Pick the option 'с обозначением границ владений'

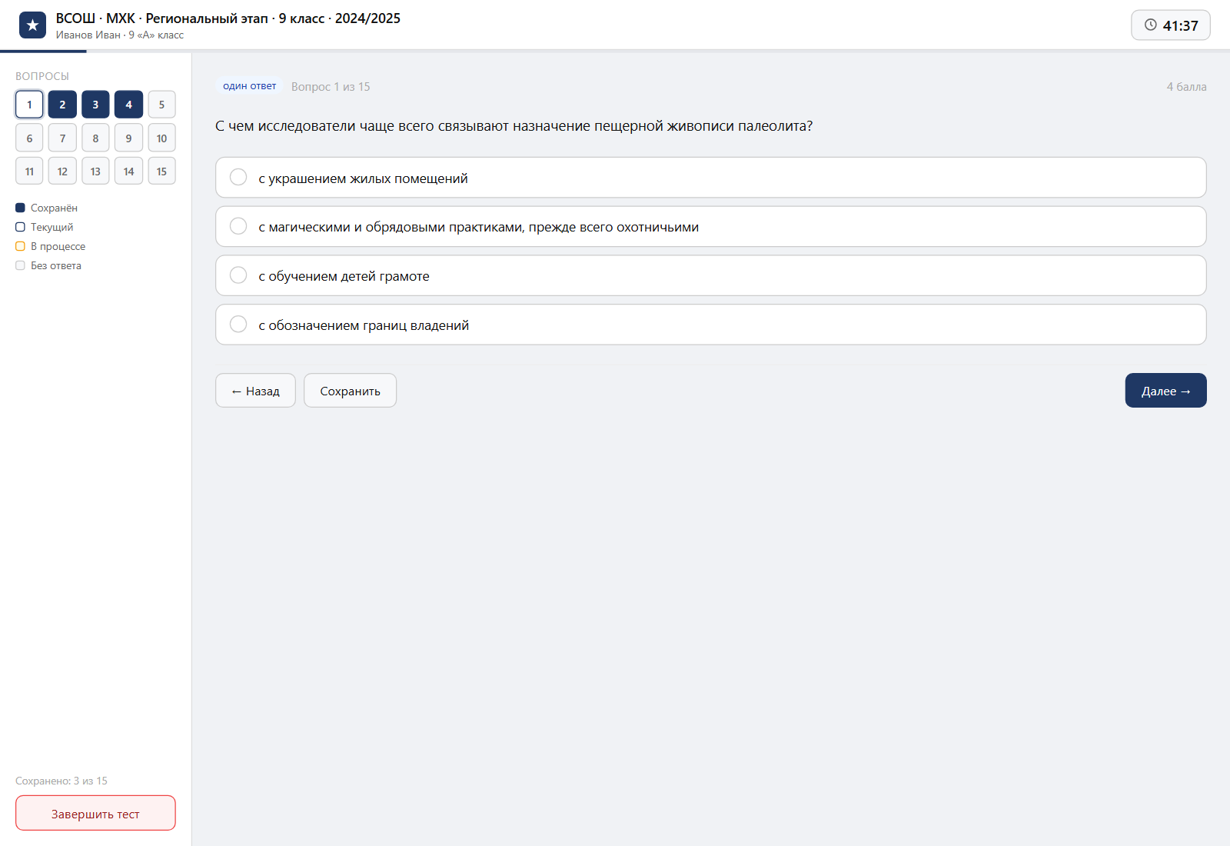(x=710, y=325)
